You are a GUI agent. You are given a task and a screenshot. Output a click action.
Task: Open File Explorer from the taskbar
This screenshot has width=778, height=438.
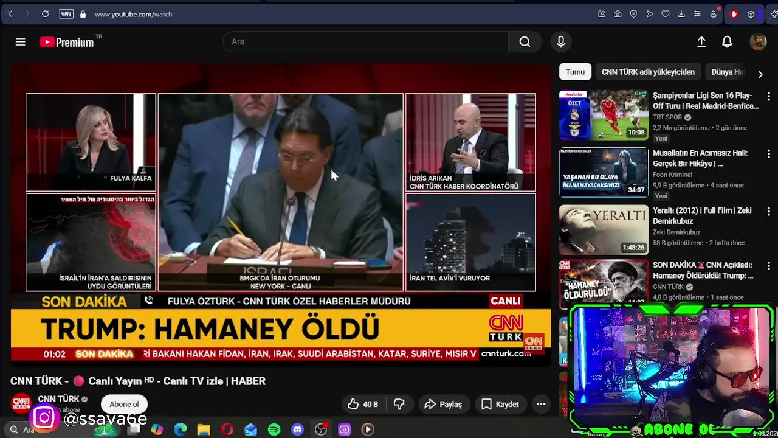point(204,429)
